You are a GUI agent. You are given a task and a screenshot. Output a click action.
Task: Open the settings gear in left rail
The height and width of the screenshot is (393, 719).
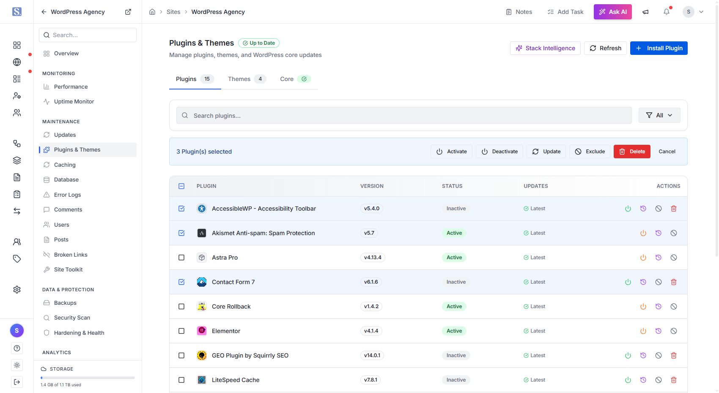[x=17, y=290]
